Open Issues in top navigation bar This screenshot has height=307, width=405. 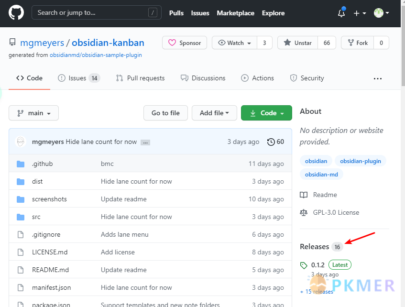200,13
